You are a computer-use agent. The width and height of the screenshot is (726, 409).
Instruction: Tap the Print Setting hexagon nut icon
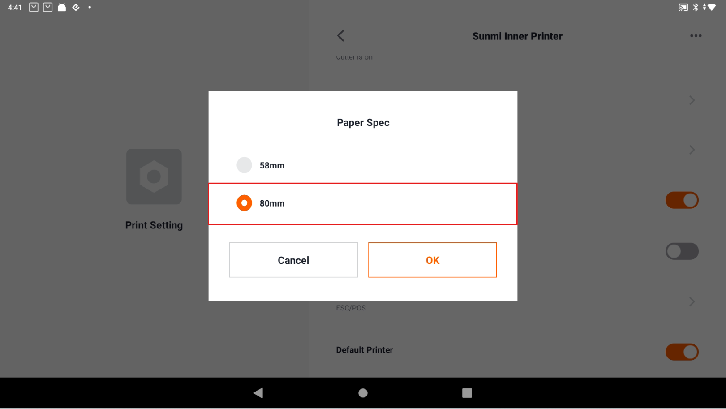click(154, 177)
